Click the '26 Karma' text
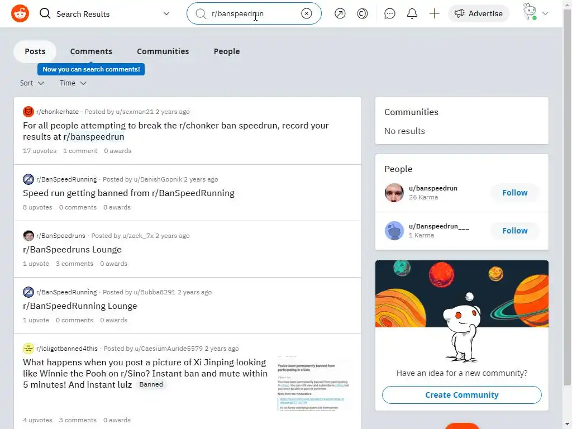 (423, 197)
